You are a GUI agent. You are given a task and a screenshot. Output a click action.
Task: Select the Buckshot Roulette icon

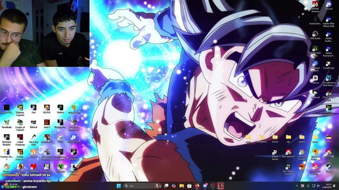click(x=7, y=140)
